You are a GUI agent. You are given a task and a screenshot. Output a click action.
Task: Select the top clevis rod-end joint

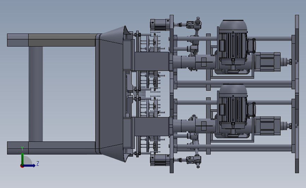click(194, 24)
